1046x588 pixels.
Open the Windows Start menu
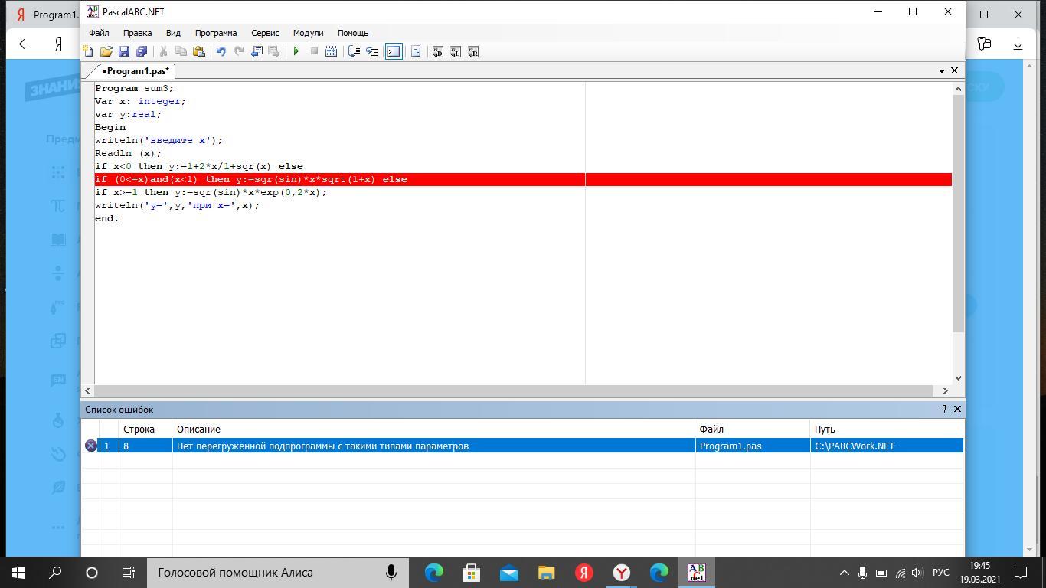tap(18, 572)
